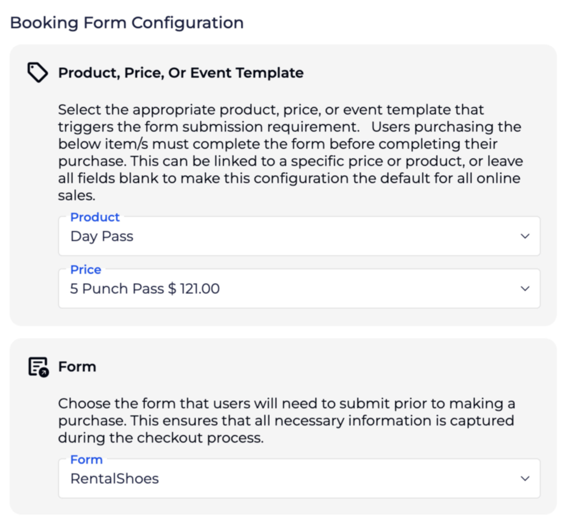Image resolution: width=565 pixels, height=524 pixels.
Task: Click the Booking Form Configuration page title
Action: pos(127,23)
